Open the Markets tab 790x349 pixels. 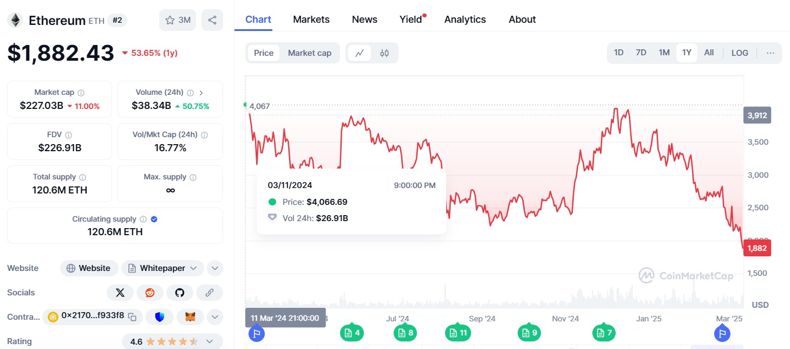click(311, 20)
